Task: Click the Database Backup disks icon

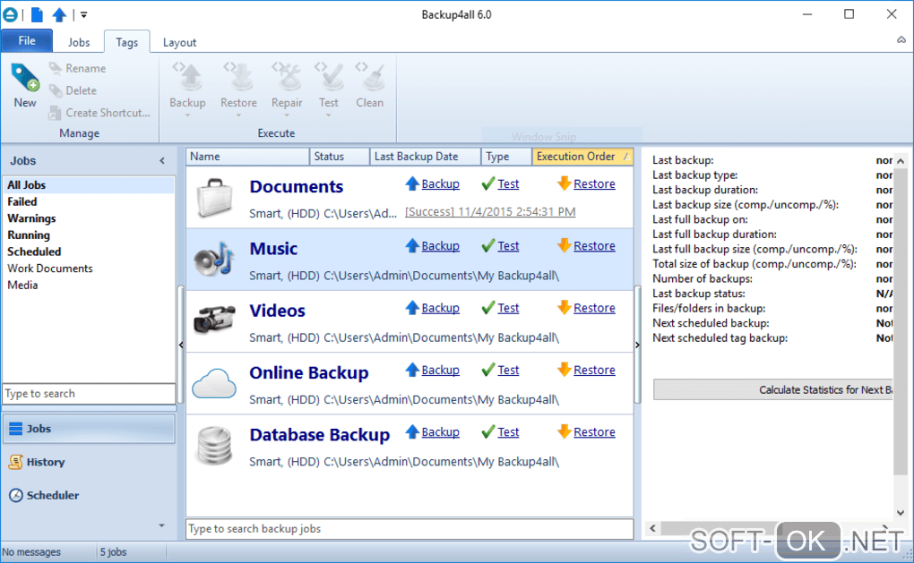Action: 214,446
